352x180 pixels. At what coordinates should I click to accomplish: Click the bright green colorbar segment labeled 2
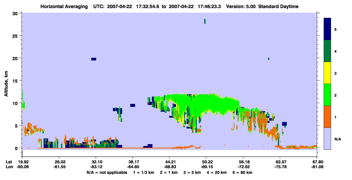(327, 94)
